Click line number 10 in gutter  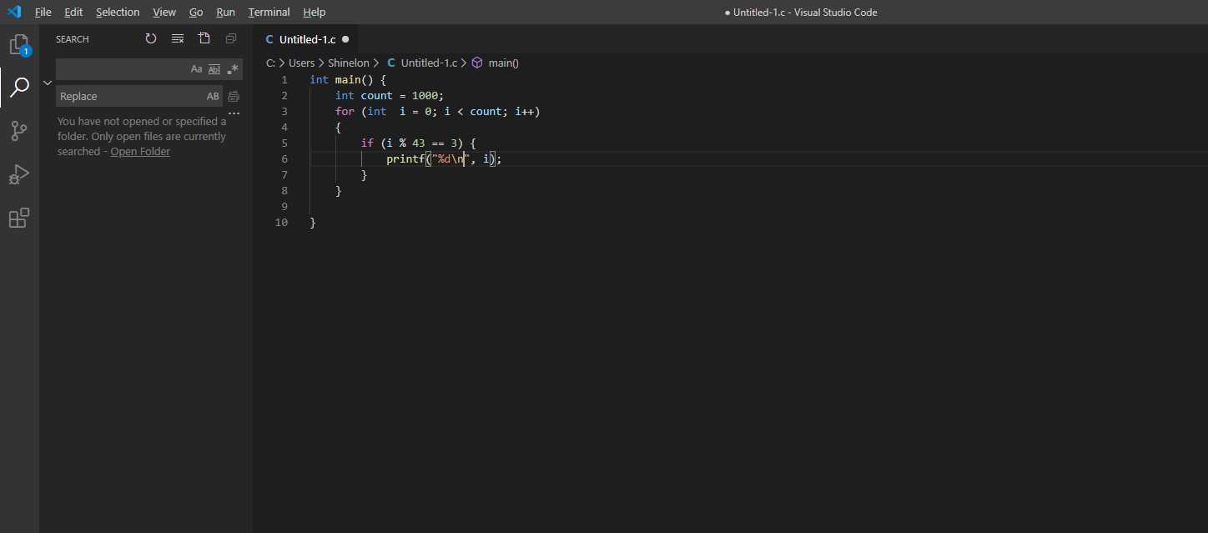[x=281, y=223]
